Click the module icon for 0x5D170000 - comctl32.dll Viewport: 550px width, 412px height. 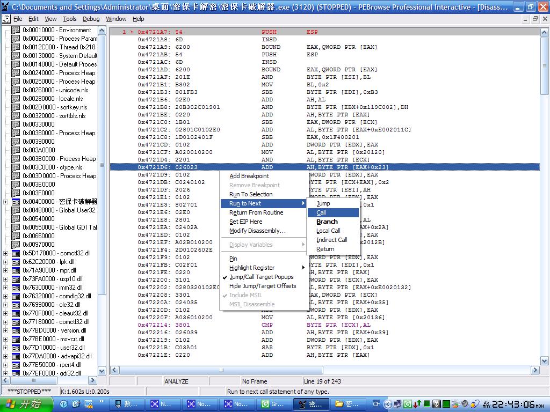click(16, 253)
